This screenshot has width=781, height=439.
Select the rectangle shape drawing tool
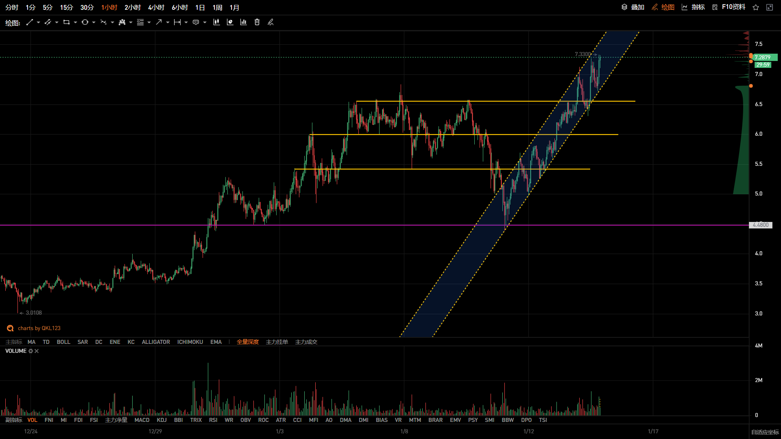point(66,22)
